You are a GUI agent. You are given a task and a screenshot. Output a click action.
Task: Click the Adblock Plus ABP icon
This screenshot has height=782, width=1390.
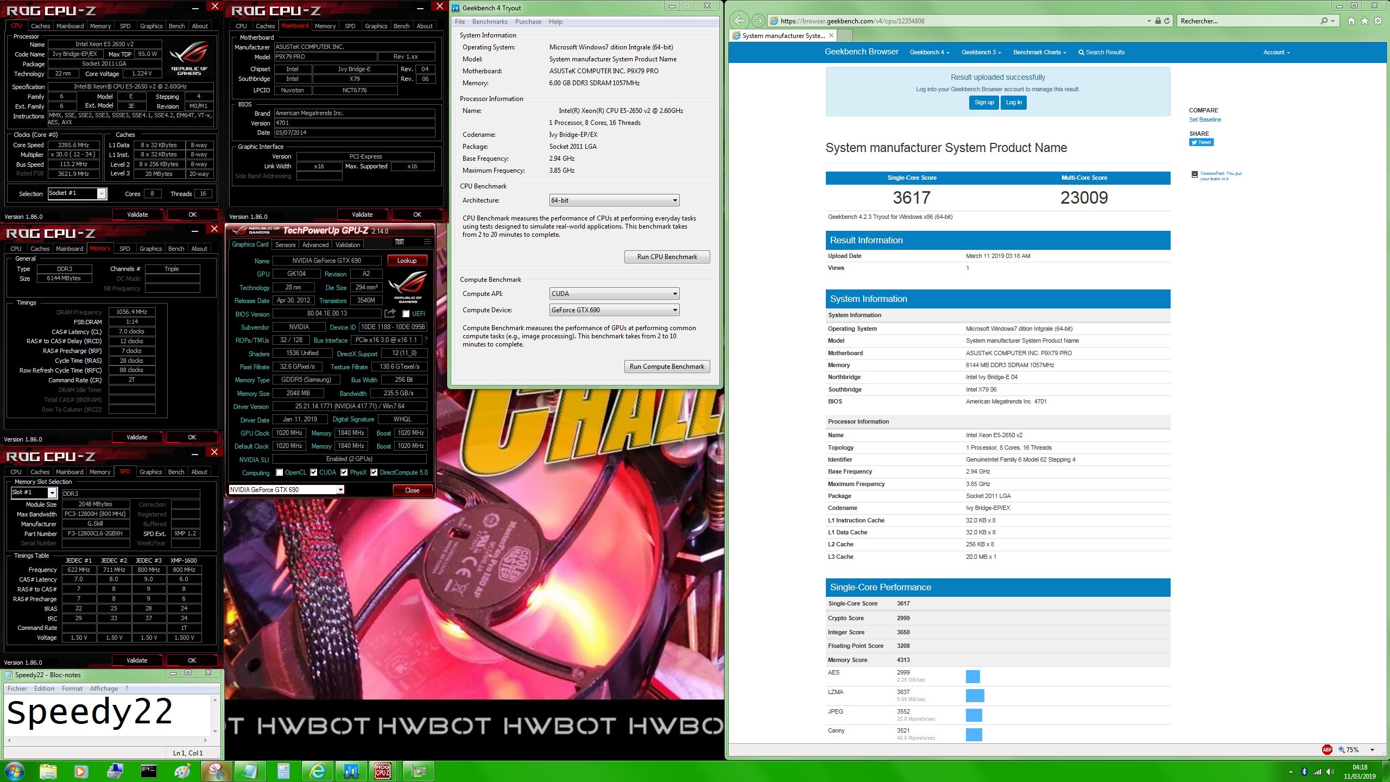(x=1327, y=749)
